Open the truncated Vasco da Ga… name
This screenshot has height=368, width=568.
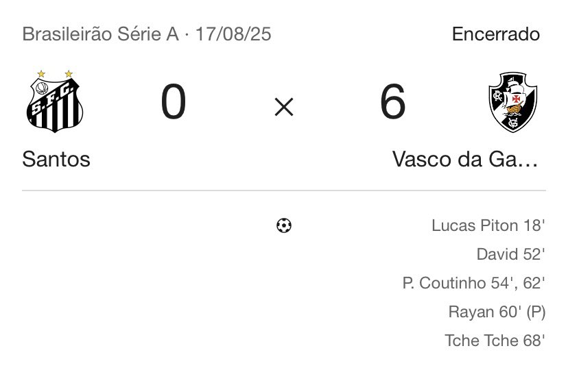tap(465, 159)
